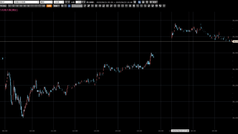The height and width of the screenshot is (134, 238).
Task: Click the blue chart cursor icon in top bar
Action: point(139,2)
